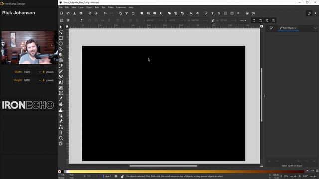Select the Spiral tool

(x=61, y=60)
